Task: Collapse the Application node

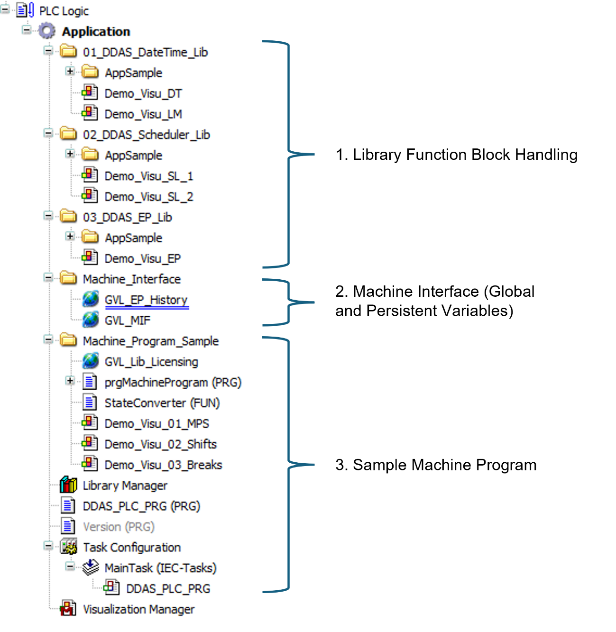Action: (27, 30)
